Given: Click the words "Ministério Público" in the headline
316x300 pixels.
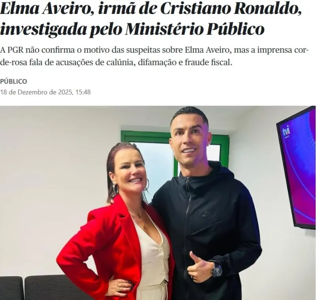Looking at the screenshot, I should (x=195, y=29).
